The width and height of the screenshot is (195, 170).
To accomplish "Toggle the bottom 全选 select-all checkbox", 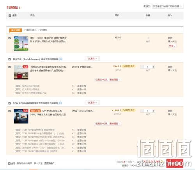I will point(9,163).
